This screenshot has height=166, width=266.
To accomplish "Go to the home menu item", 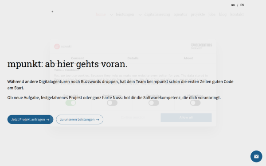I will coord(101,15).
